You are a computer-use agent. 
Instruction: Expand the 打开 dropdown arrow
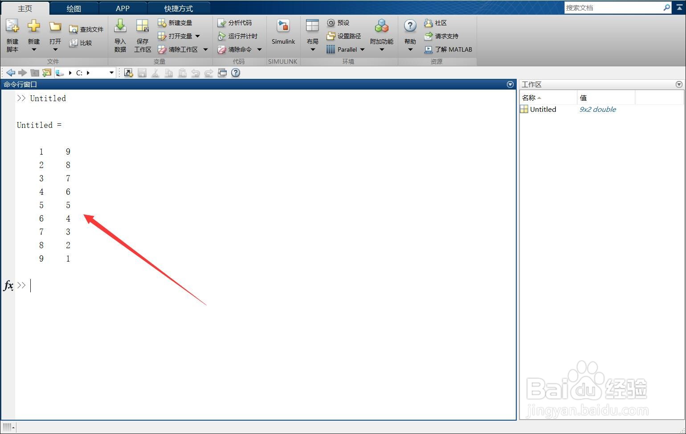tap(55, 49)
